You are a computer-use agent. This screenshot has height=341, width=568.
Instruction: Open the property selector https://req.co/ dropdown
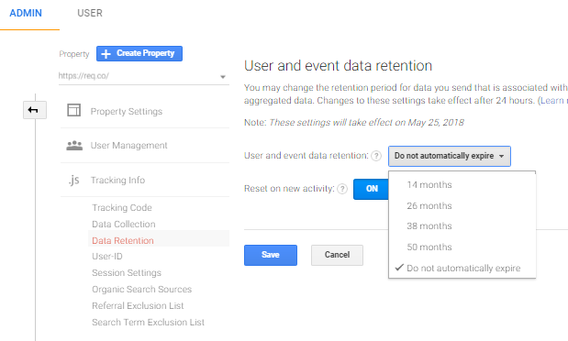pyautogui.click(x=143, y=76)
